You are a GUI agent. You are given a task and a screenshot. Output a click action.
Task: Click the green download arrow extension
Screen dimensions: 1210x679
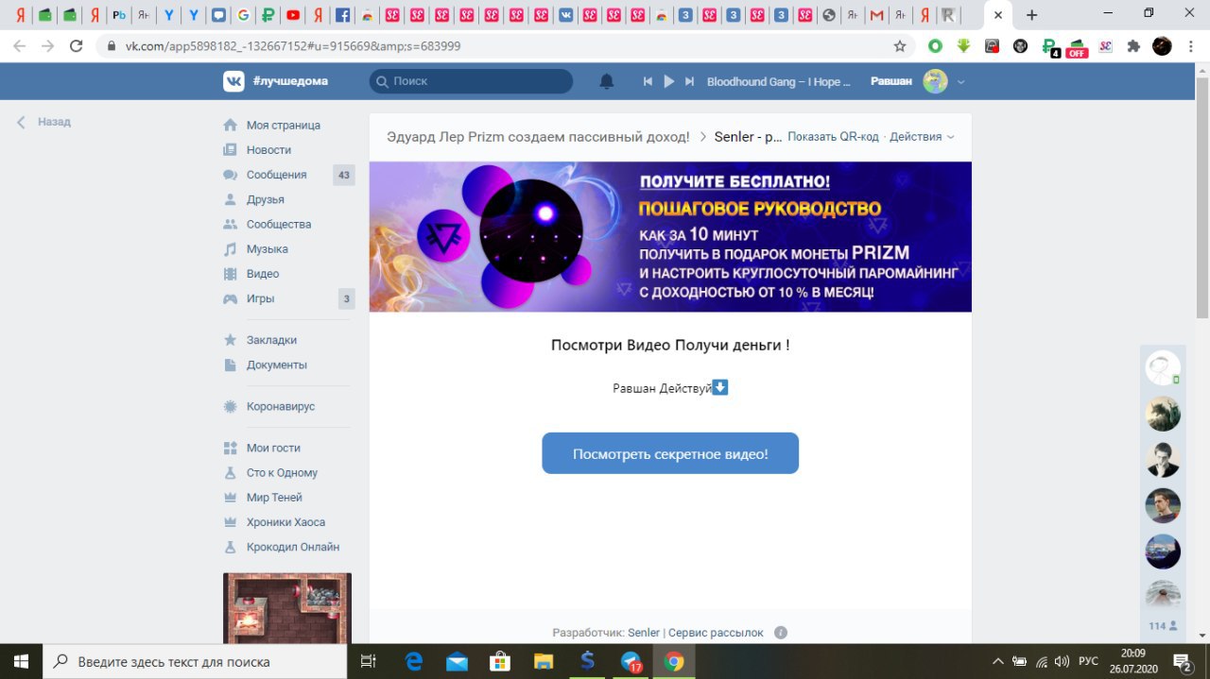click(963, 45)
